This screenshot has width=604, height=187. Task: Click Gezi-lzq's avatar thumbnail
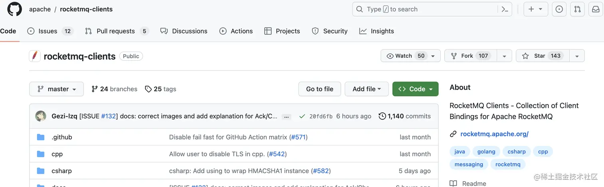tap(41, 116)
